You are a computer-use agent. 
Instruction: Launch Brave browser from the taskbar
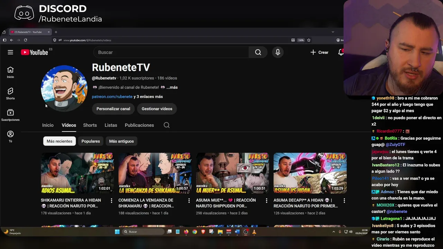(x=203, y=232)
